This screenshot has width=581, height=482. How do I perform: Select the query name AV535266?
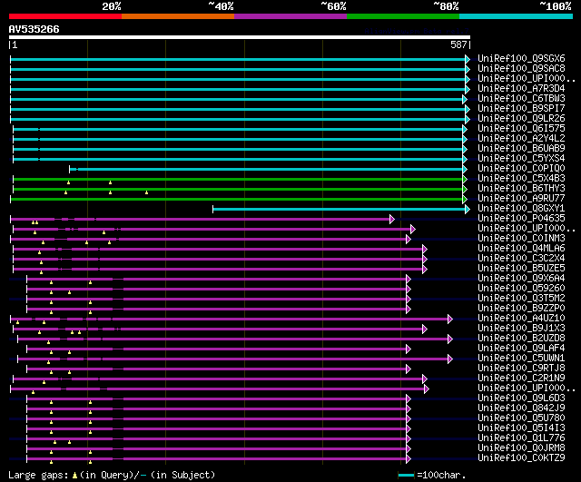34,29
